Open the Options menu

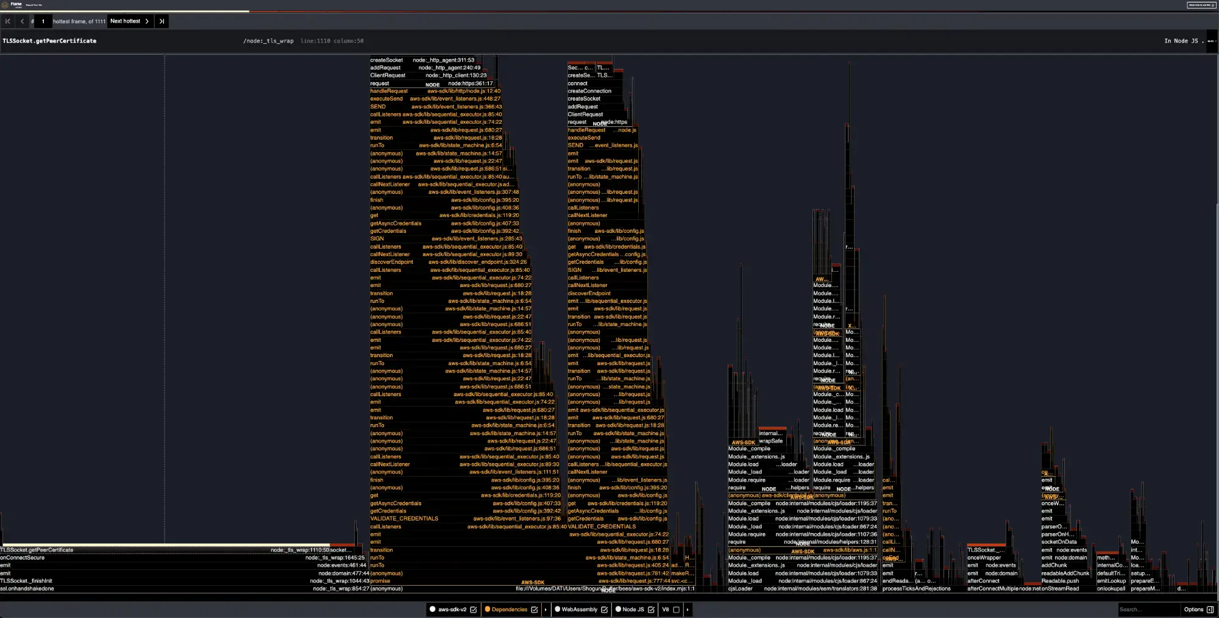tap(1193, 609)
